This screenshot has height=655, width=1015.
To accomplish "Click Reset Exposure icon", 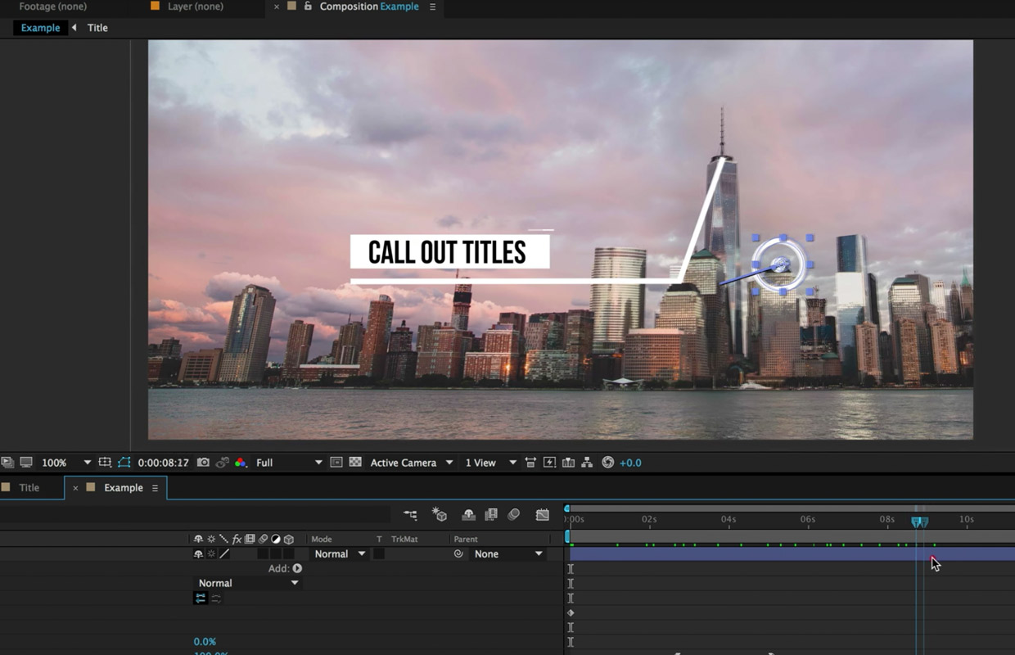I will 607,463.
